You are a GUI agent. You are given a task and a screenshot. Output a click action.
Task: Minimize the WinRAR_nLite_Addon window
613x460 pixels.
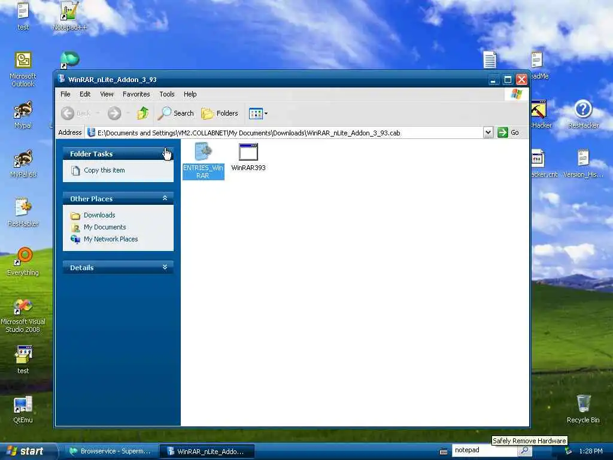[x=493, y=80]
